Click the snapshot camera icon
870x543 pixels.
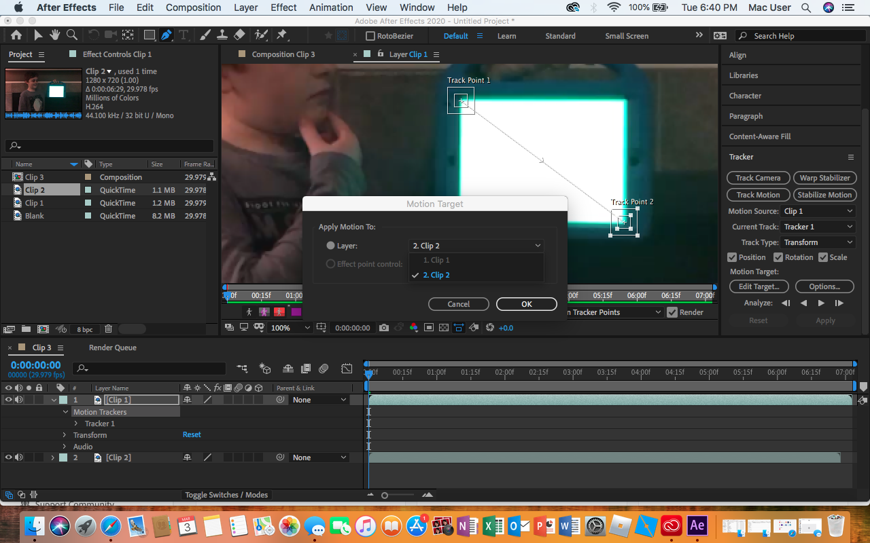point(384,328)
